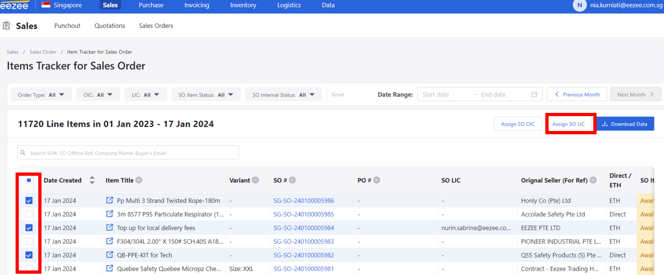
Task: Open external link icon for QB-PPE-KIT
Action: [x=110, y=255]
